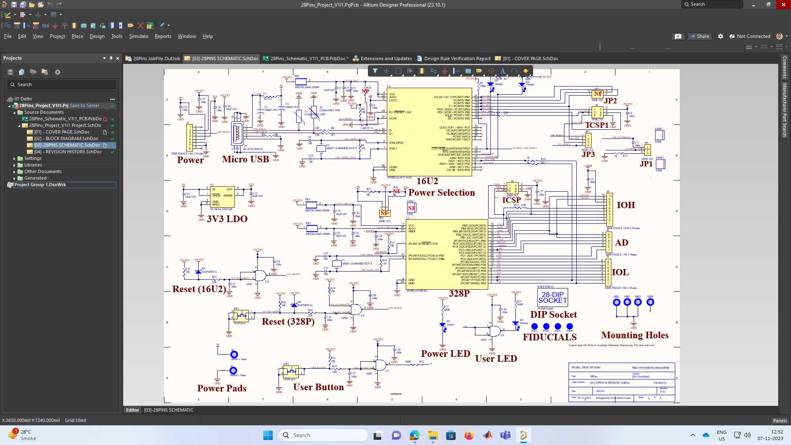The width and height of the screenshot is (791, 445).
Task: Click the Place Part component icon
Action: [x=74, y=26]
